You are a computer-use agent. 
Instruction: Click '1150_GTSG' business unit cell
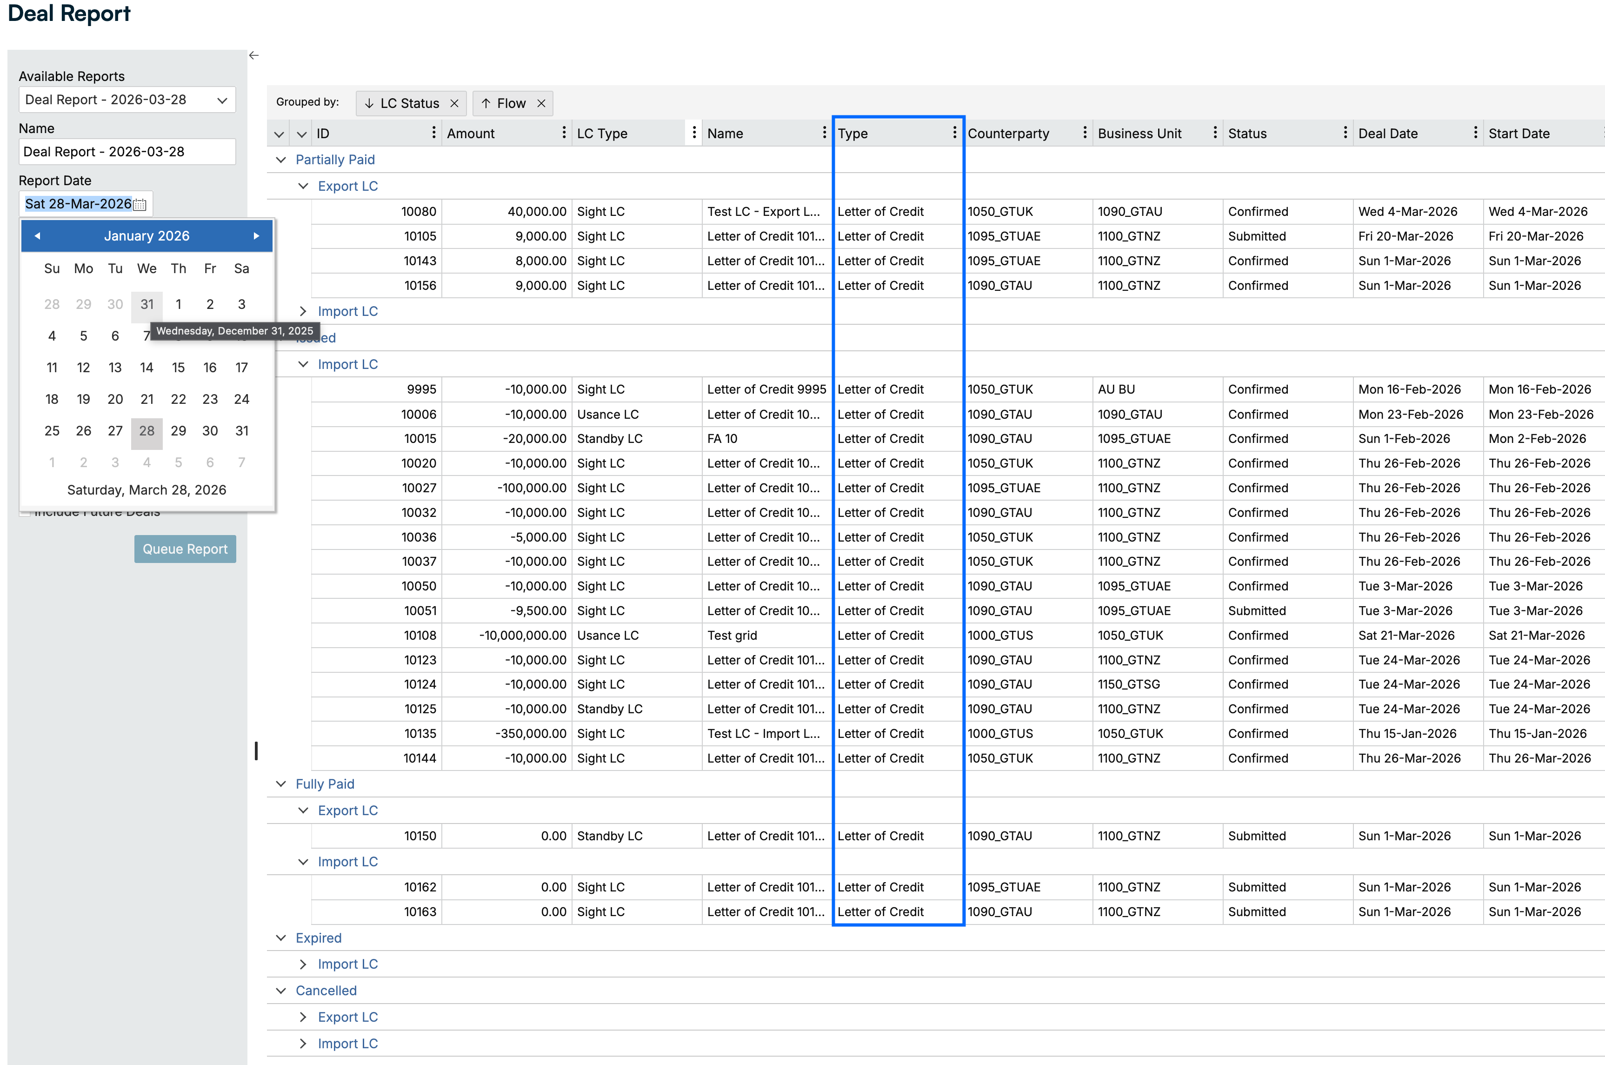tap(1158, 685)
